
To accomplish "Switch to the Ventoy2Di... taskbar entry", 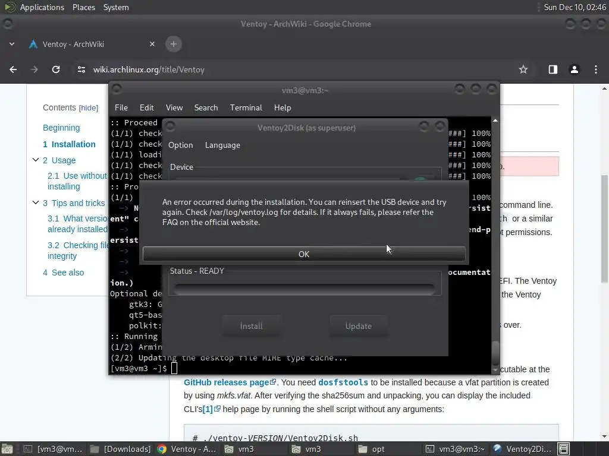I will (522, 449).
